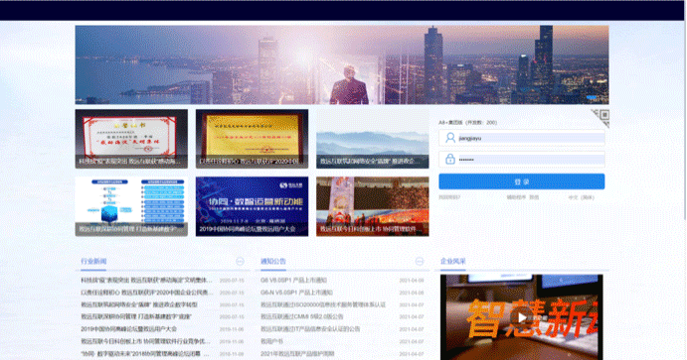Focus the username field containing jiangjiayu
This screenshot has width=687, height=360.
[x=522, y=138]
